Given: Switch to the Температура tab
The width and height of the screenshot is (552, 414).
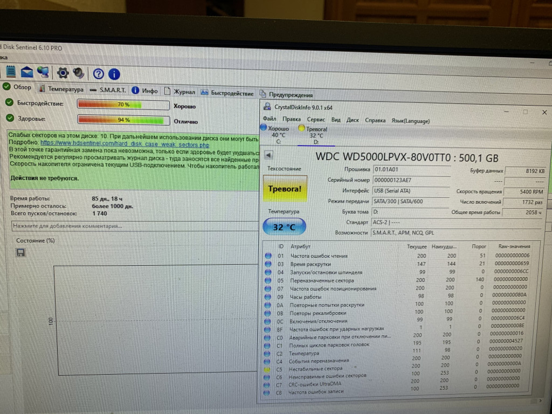Looking at the screenshot, I should tap(61, 89).
